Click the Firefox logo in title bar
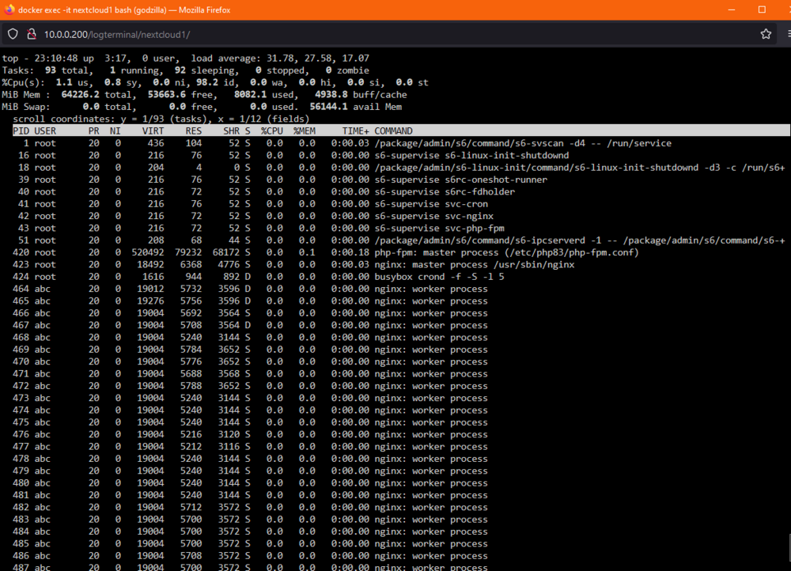This screenshot has height=571, width=791. 9,9
